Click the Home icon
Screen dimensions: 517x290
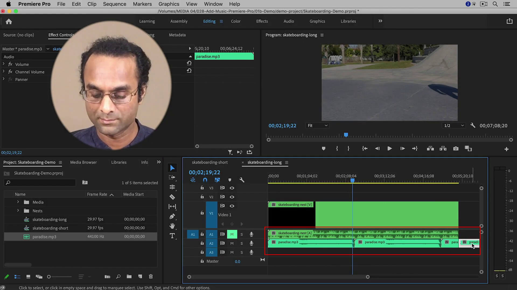9,21
